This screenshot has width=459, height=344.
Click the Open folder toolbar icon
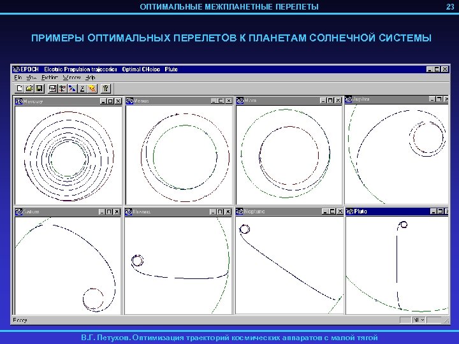(29, 89)
